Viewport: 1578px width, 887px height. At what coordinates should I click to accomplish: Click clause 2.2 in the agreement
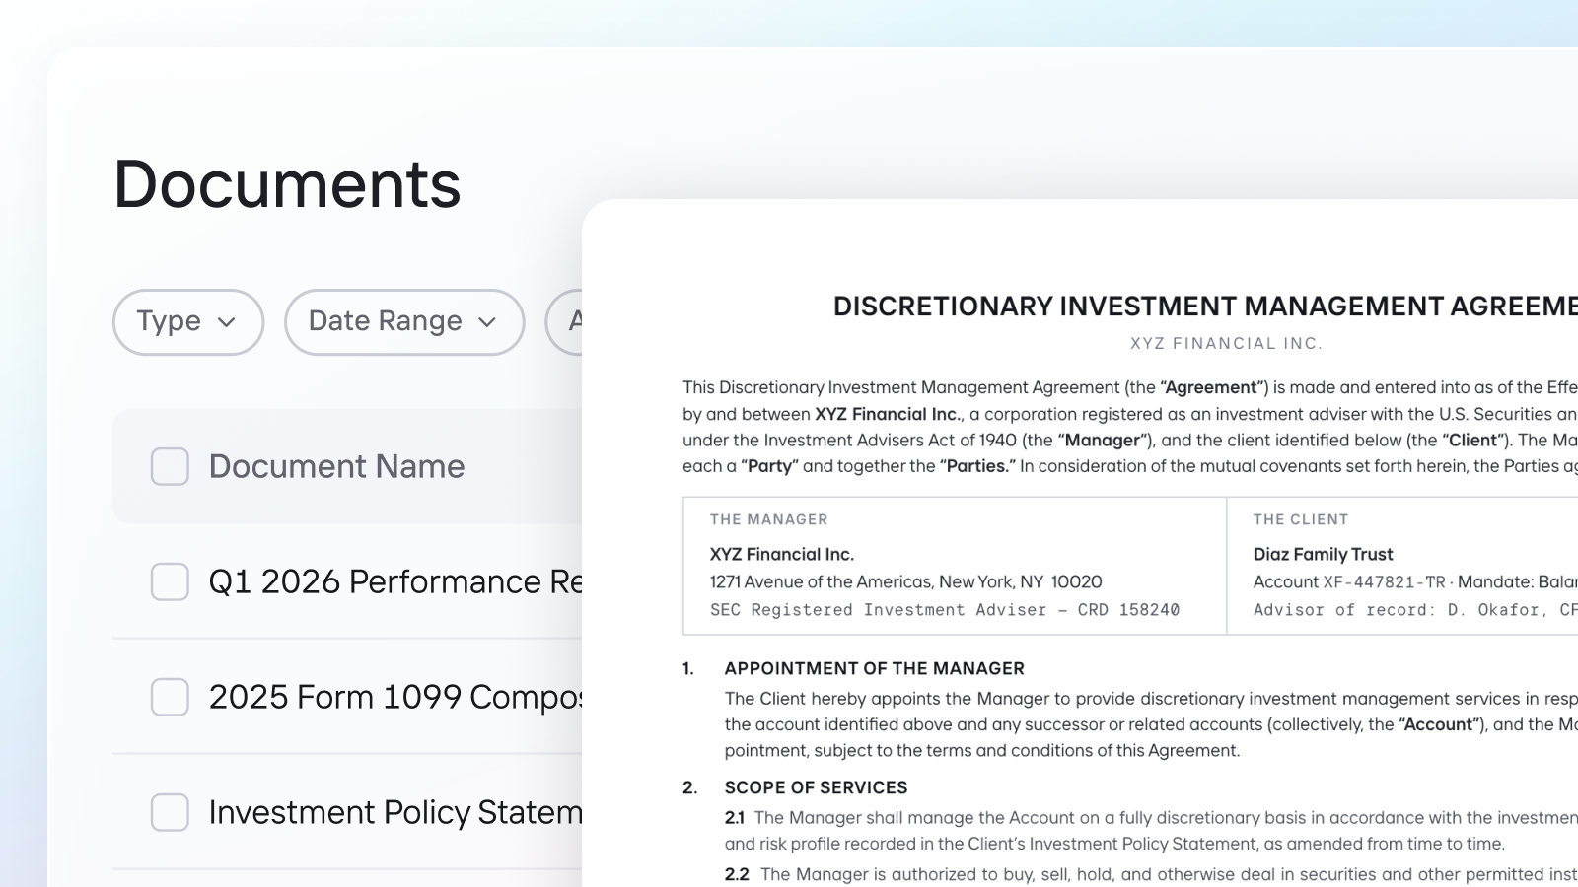[x=1151, y=874]
